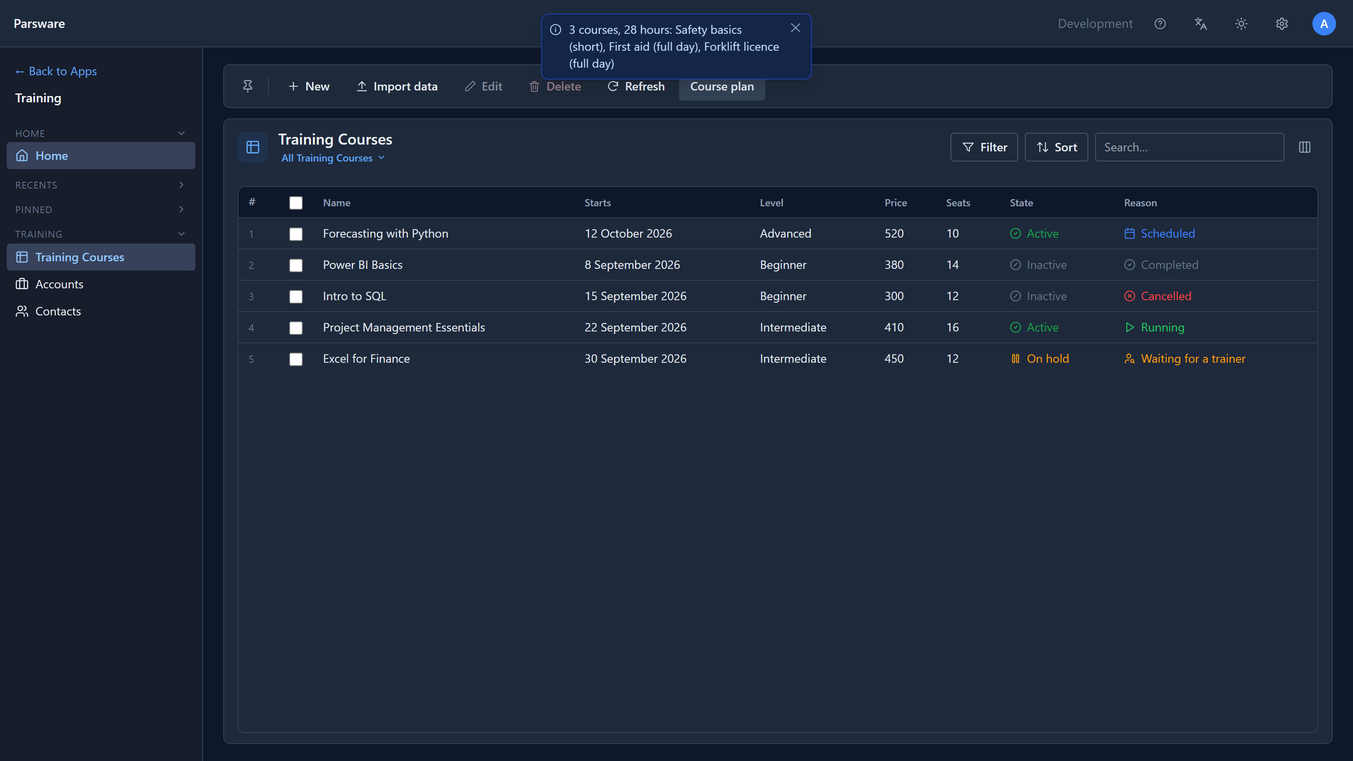Toggle the select-all checkbox in table header
Viewport: 1353px width, 761px height.
[296, 203]
